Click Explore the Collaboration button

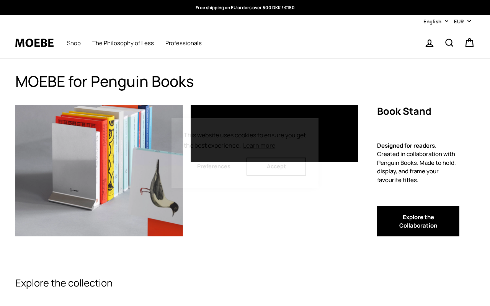pos(418,221)
